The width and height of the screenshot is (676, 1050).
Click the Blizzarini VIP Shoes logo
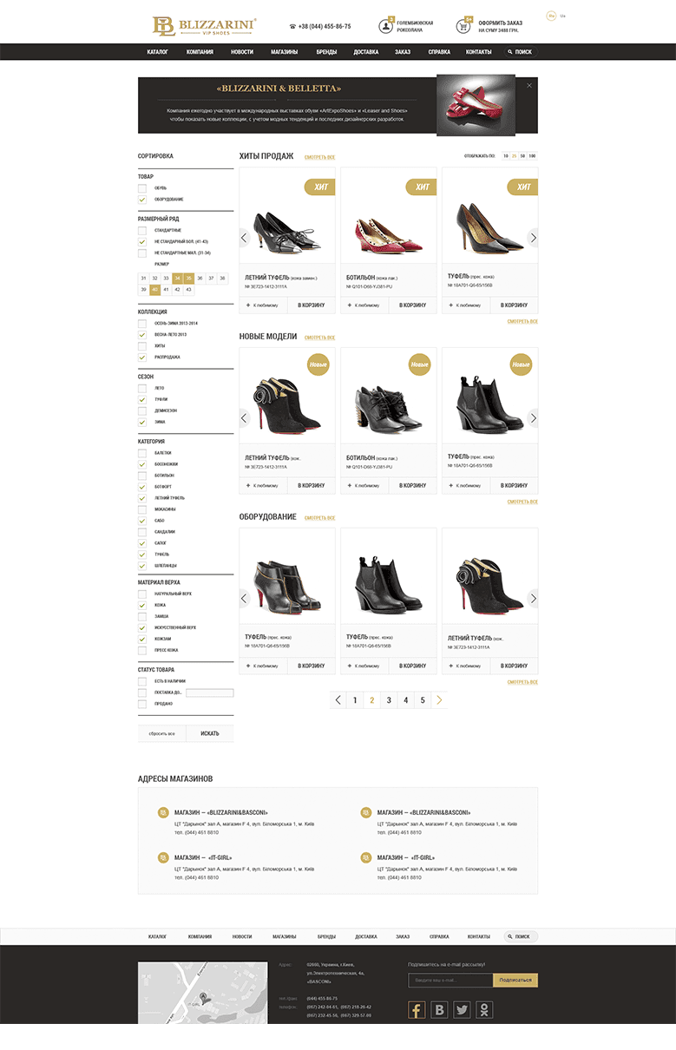pos(205,26)
